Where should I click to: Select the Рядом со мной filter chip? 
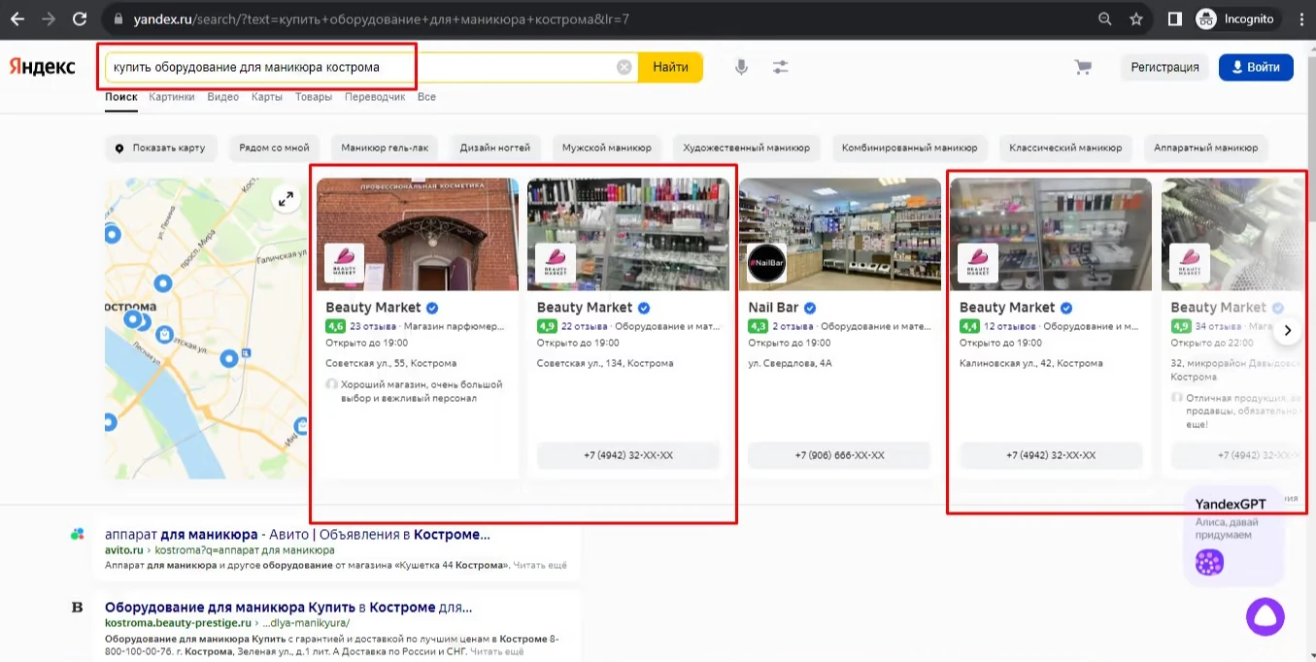tap(274, 149)
